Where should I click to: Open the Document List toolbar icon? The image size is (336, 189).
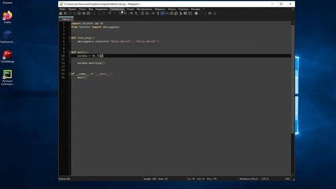176,13
